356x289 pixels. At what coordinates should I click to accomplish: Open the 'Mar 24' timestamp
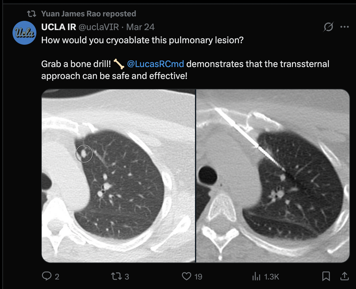click(x=140, y=27)
